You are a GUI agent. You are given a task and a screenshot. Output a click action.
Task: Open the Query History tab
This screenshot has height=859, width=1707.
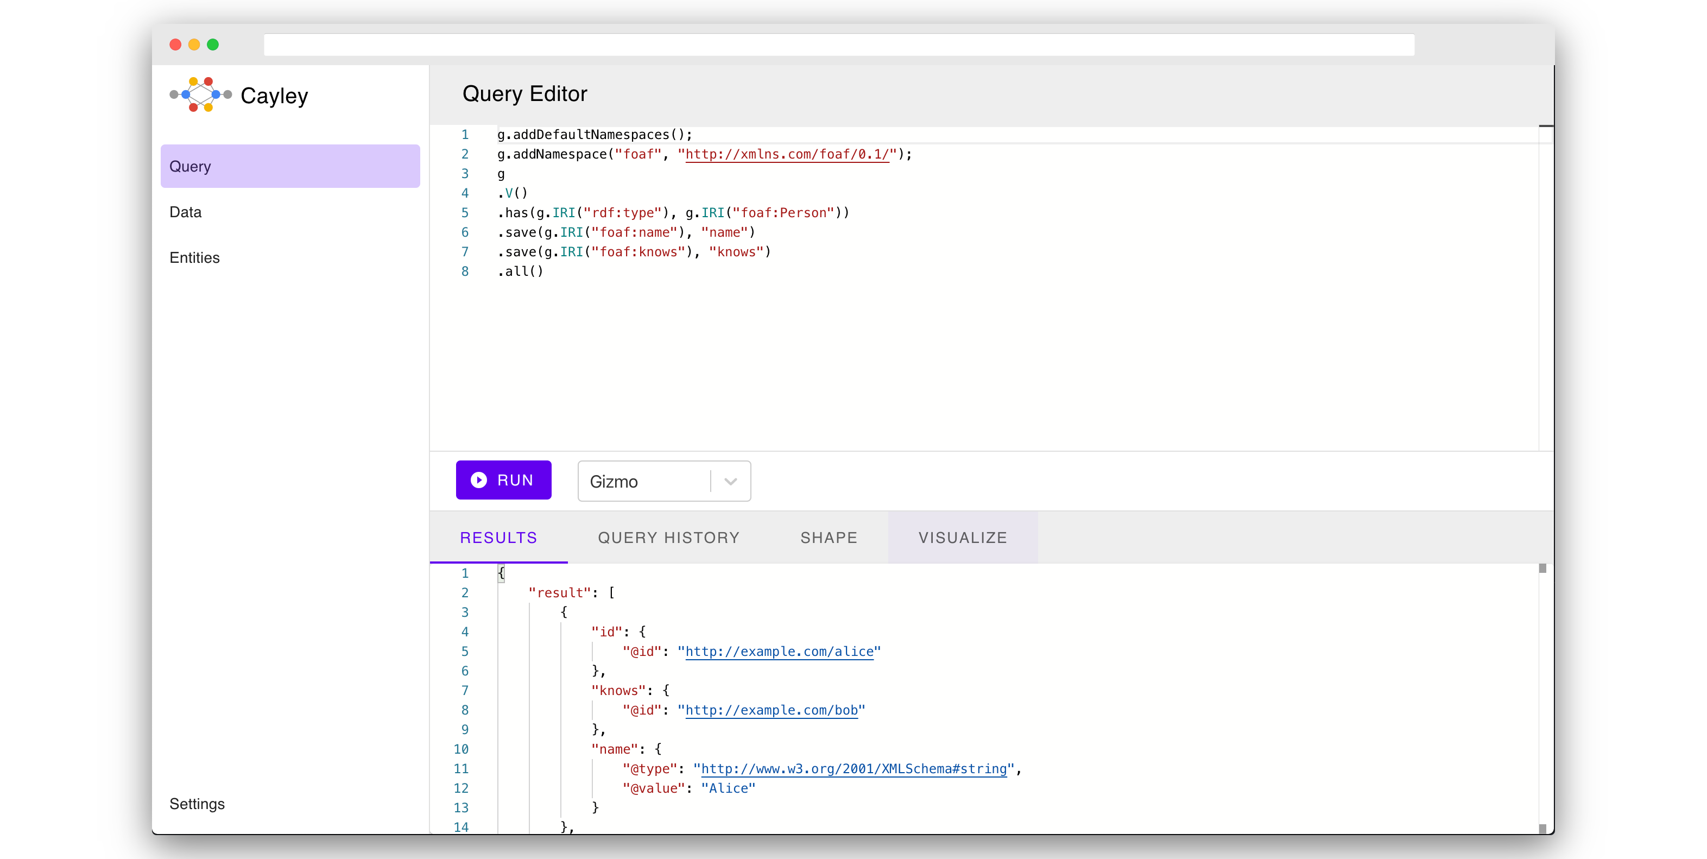pyautogui.click(x=668, y=538)
